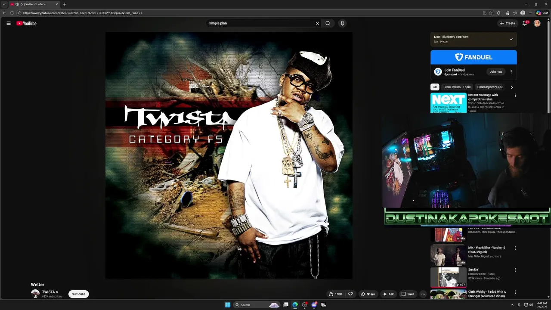Open options for Chris Webby video
The height and width of the screenshot is (310, 551).
tap(515, 292)
